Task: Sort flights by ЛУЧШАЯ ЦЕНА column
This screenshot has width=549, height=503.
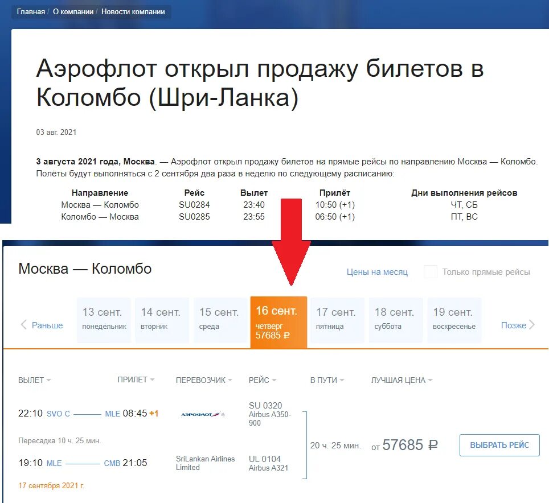Action: 401,380
